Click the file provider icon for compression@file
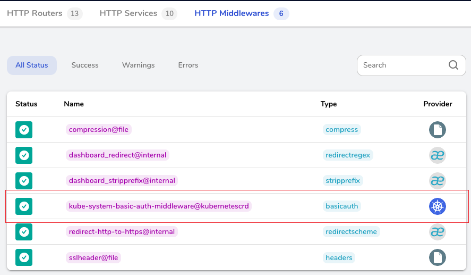 [x=438, y=130]
